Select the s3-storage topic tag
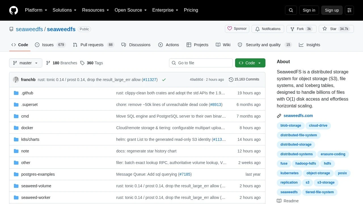The height and width of the screenshot is (204, 363). [x=326, y=182]
